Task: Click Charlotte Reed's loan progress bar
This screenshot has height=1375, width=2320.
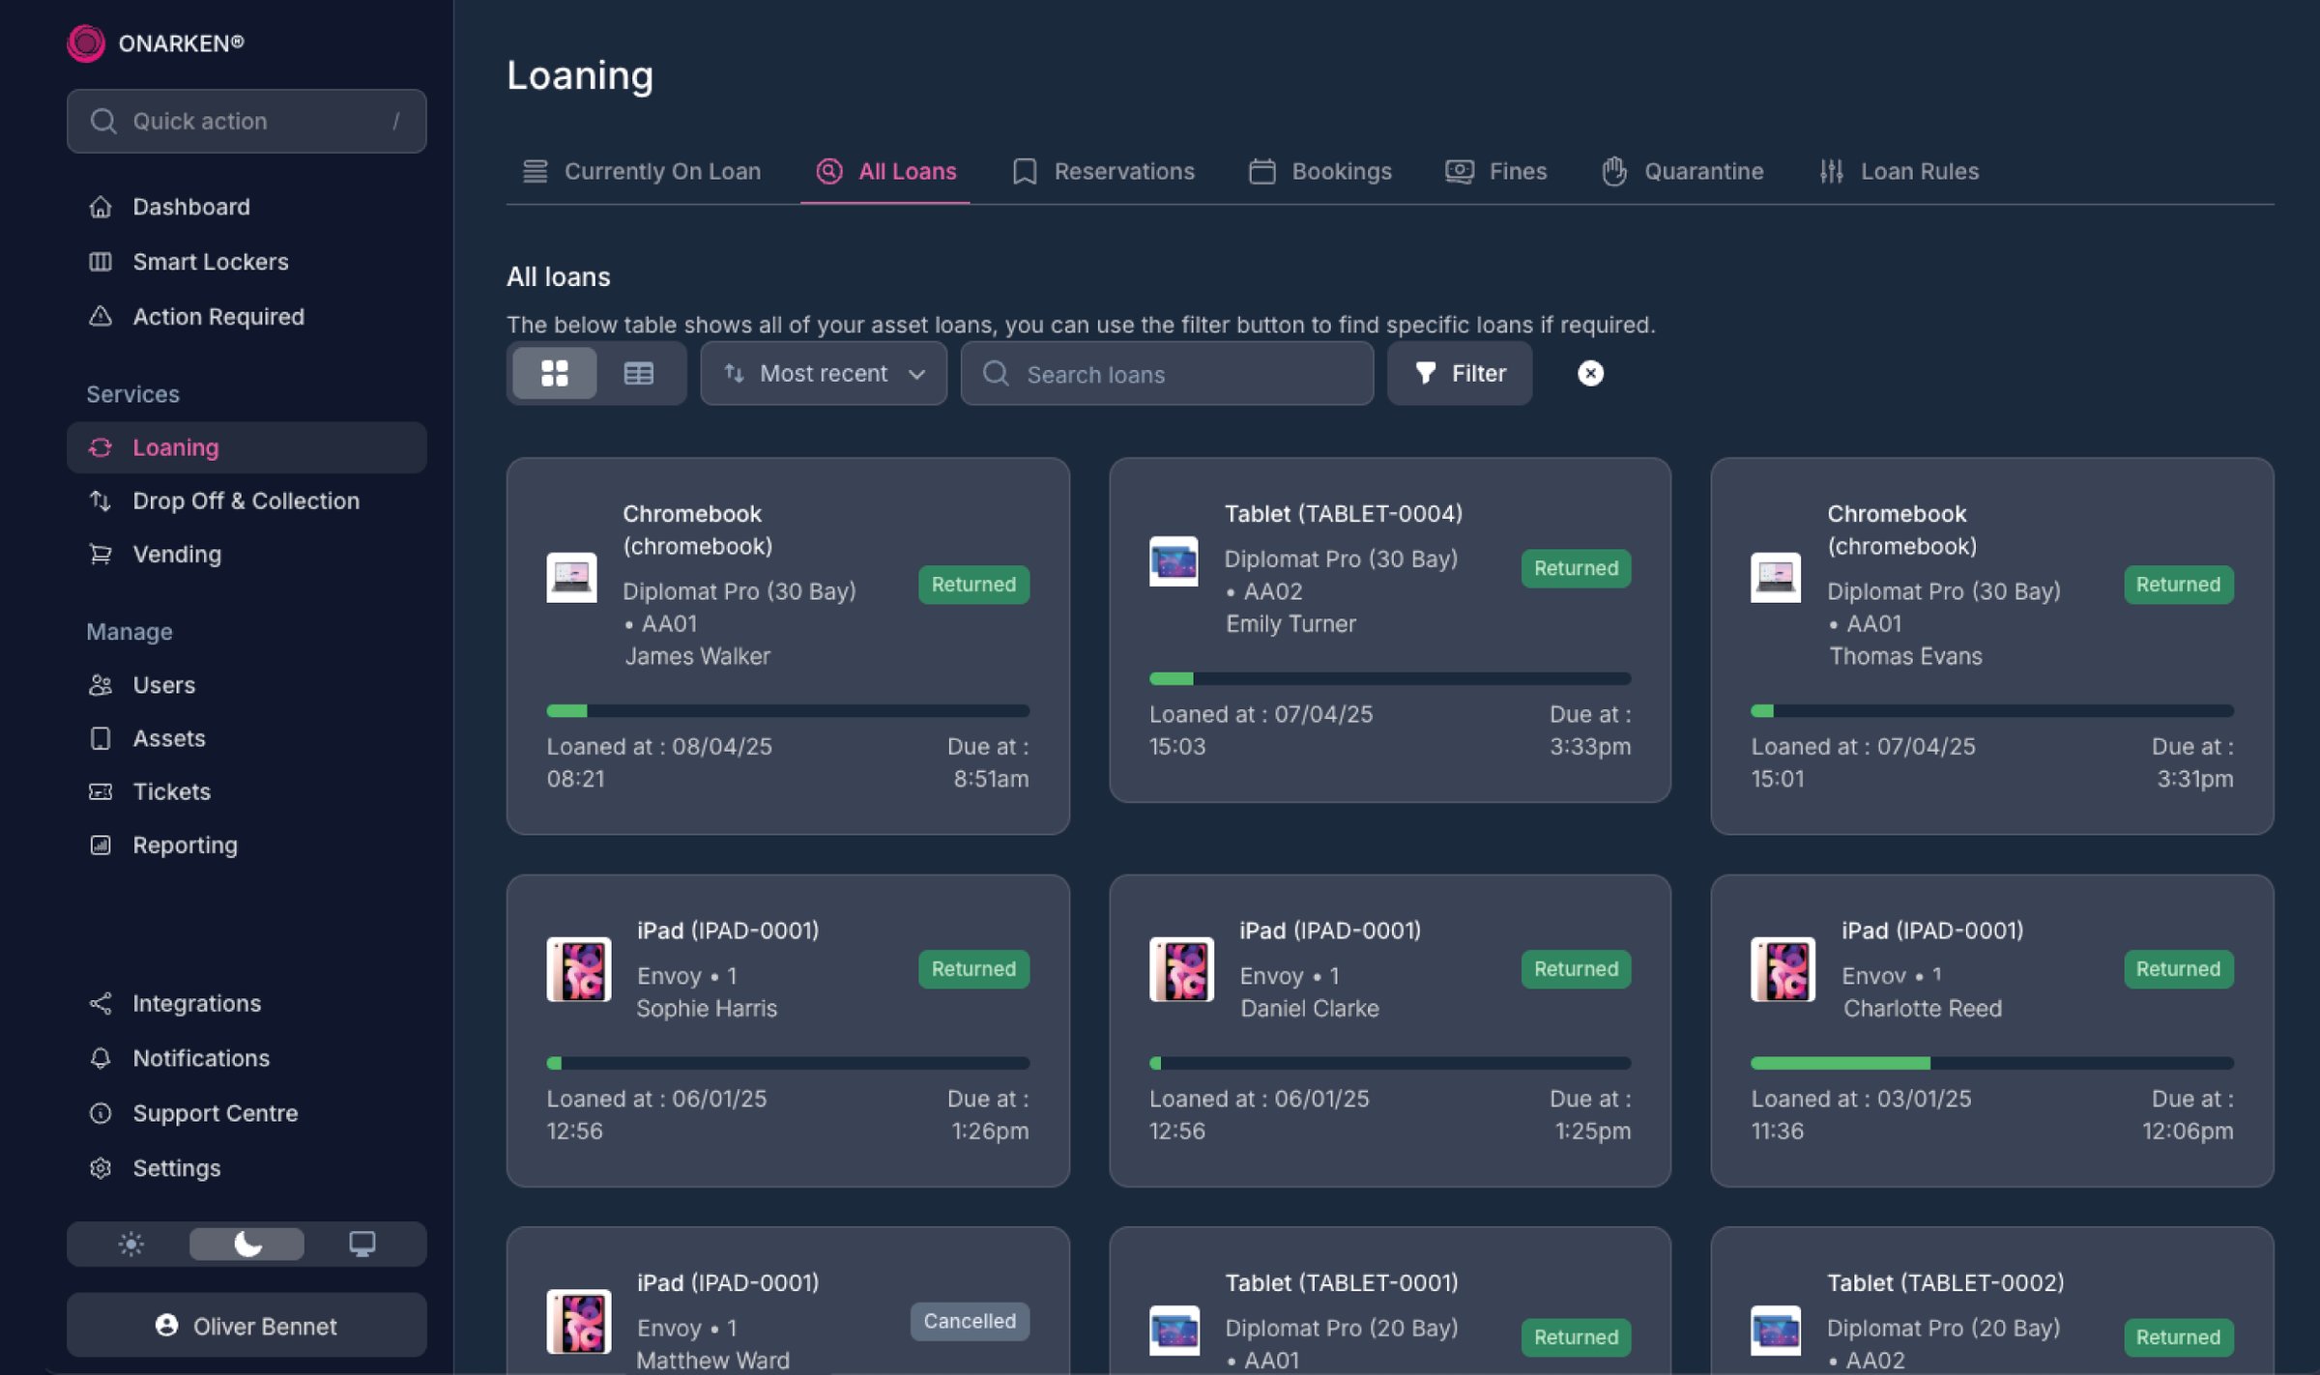Action: pyautogui.click(x=1991, y=1063)
